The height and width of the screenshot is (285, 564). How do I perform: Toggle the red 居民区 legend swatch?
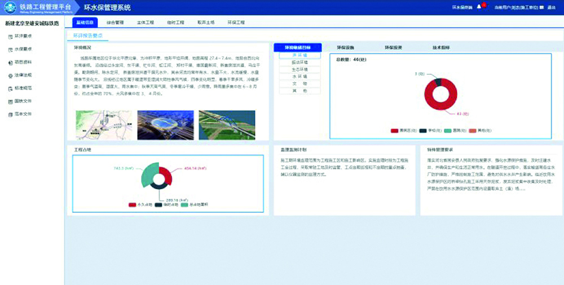394,131
